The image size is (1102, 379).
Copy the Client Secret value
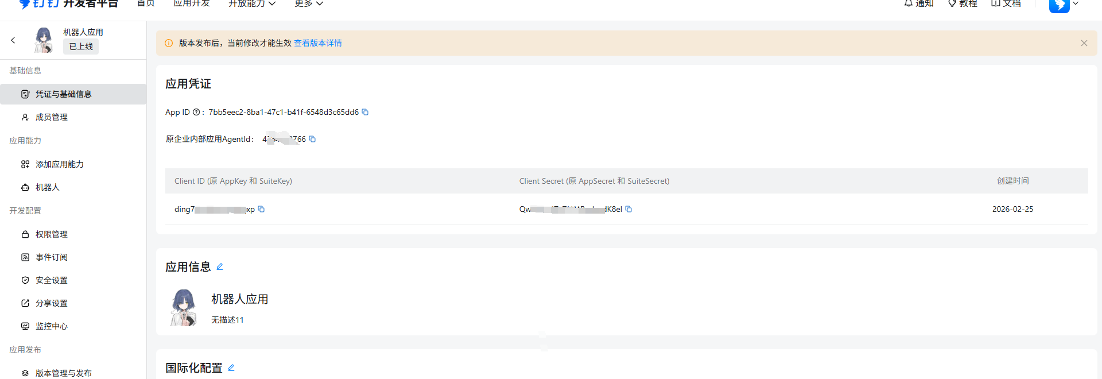click(628, 209)
